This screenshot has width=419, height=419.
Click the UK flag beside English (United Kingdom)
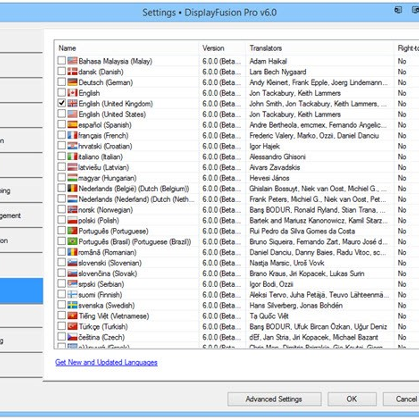click(x=72, y=103)
